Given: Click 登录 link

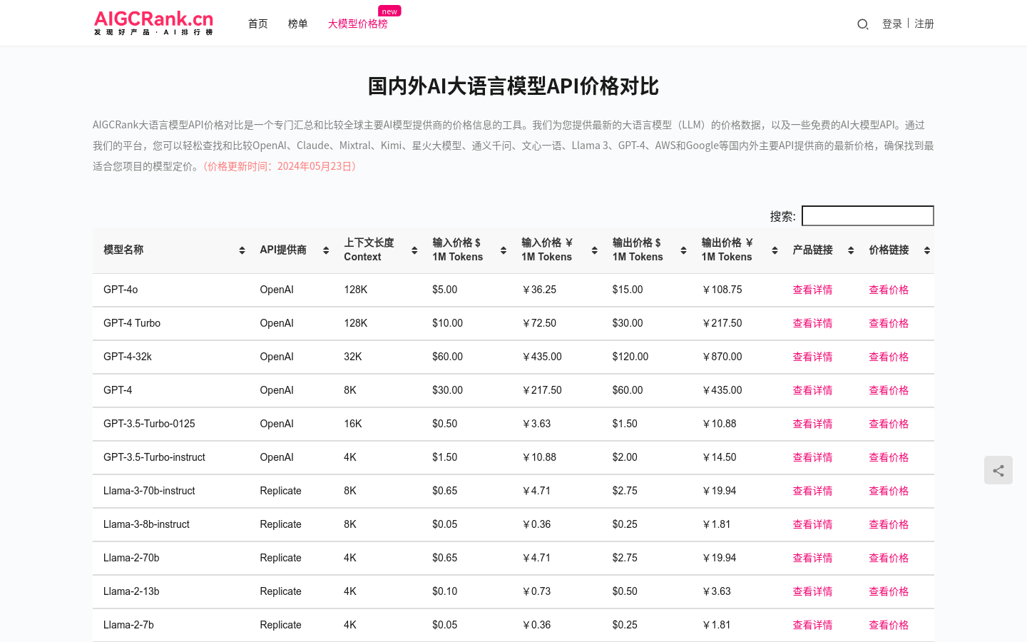Looking at the screenshot, I should pyautogui.click(x=892, y=24).
